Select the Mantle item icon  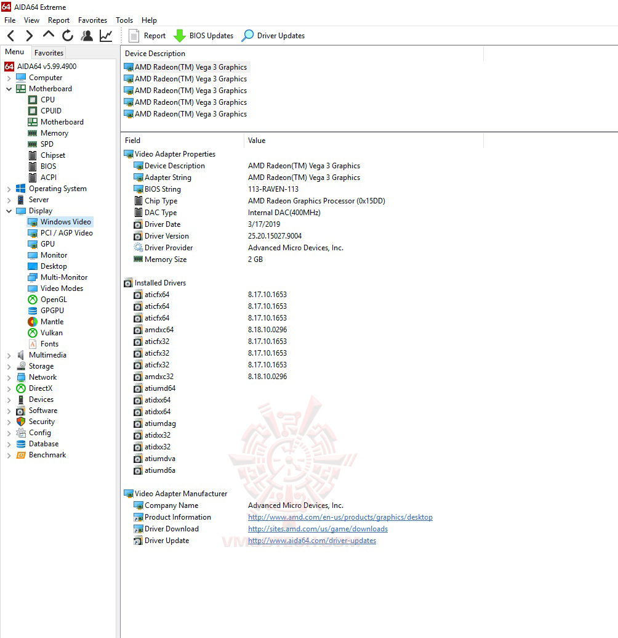click(33, 321)
